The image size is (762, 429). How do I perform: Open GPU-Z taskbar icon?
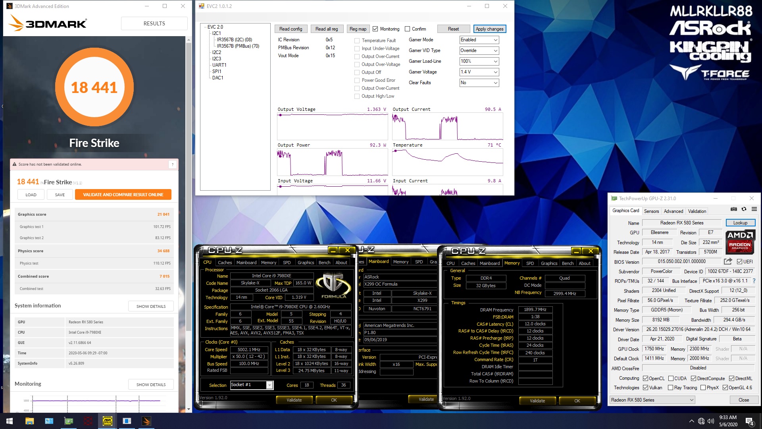69,421
